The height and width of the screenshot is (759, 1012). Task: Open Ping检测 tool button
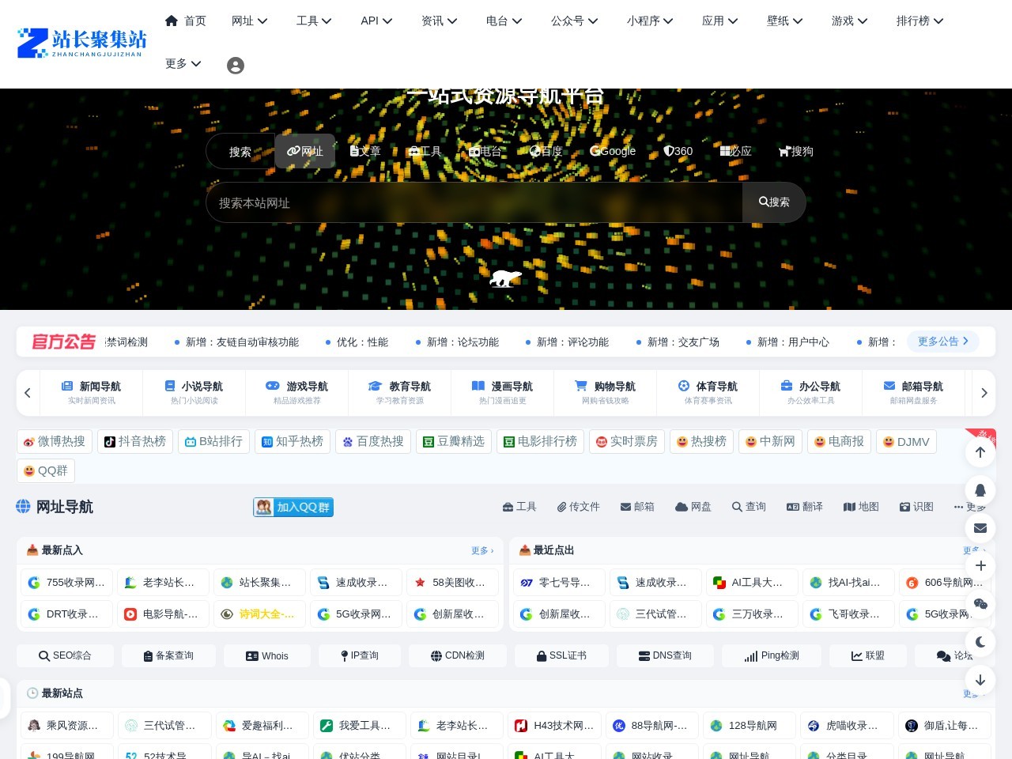772,656
